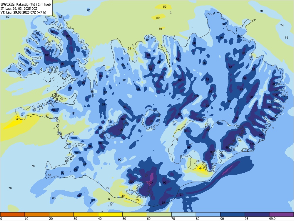Viewport: 294px width, 221px height.
Task: Click the '0' legend scale label
Action: click(1, 219)
